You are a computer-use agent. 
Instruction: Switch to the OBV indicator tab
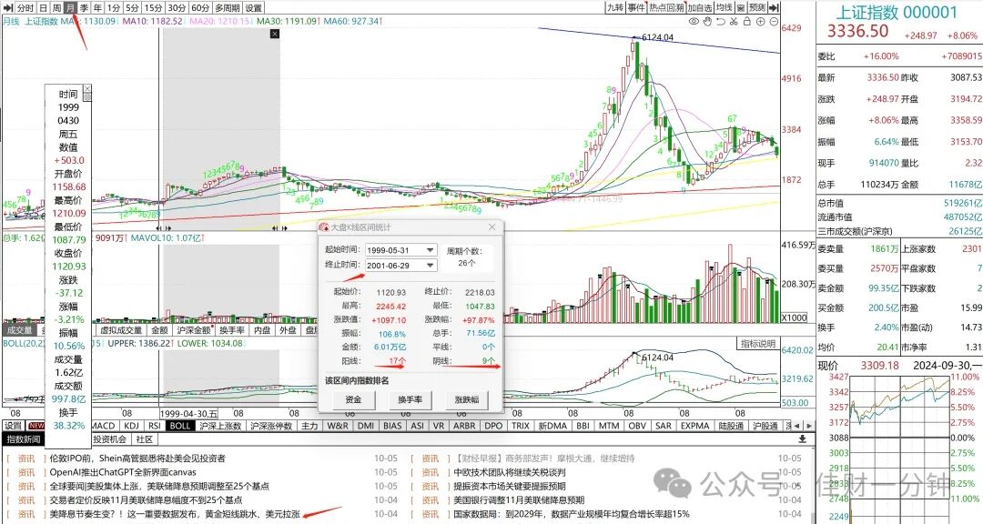tap(637, 426)
